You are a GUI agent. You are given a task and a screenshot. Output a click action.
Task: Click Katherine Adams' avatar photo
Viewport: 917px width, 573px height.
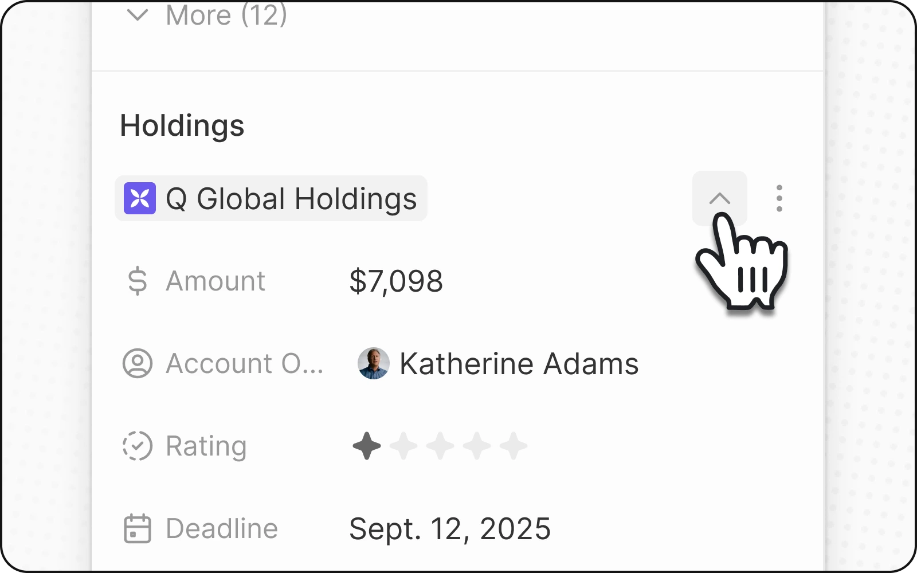coord(373,363)
